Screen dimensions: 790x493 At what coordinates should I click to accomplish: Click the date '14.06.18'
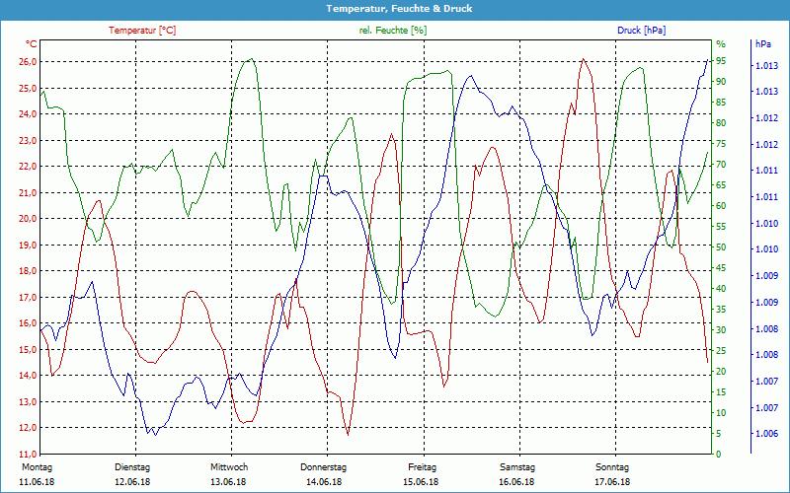pos(324,482)
